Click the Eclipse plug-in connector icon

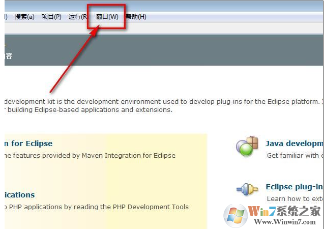pos(247,189)
